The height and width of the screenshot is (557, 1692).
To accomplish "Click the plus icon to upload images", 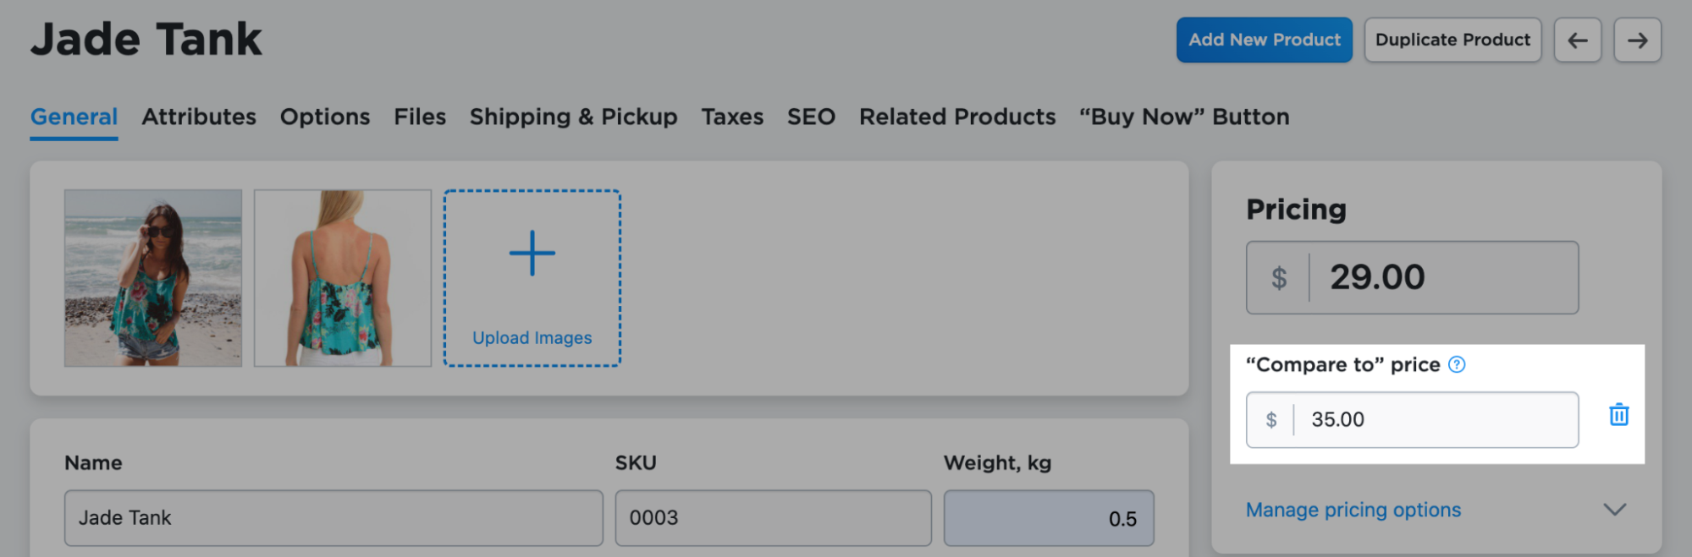I will coord(532,252).
